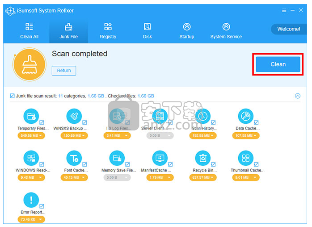Toggle the Font Cache checkbox
Viewport: 312px width, 227px height.
click(84, 164)
